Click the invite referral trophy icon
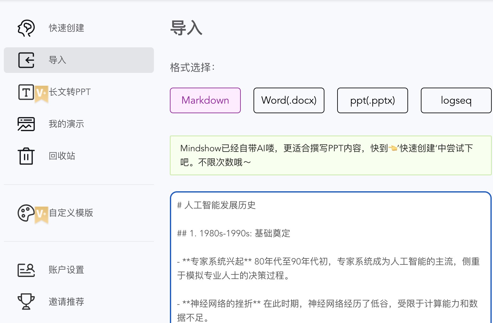The image size is (493, 323). click(x=26, y=302)
